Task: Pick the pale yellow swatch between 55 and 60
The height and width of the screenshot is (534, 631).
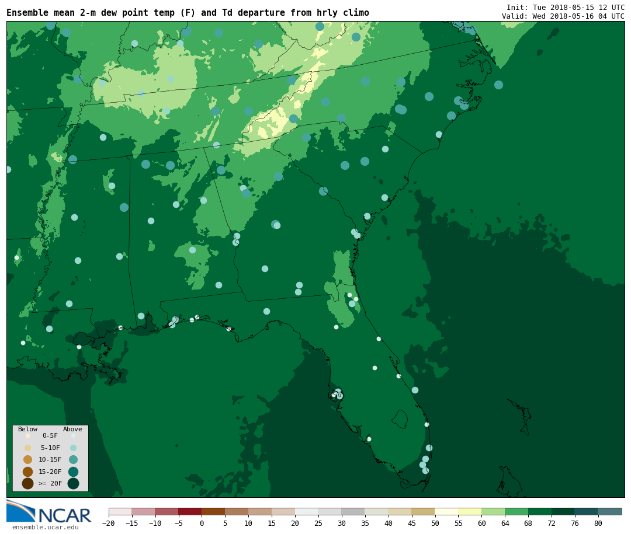Action: coord(470,511)
